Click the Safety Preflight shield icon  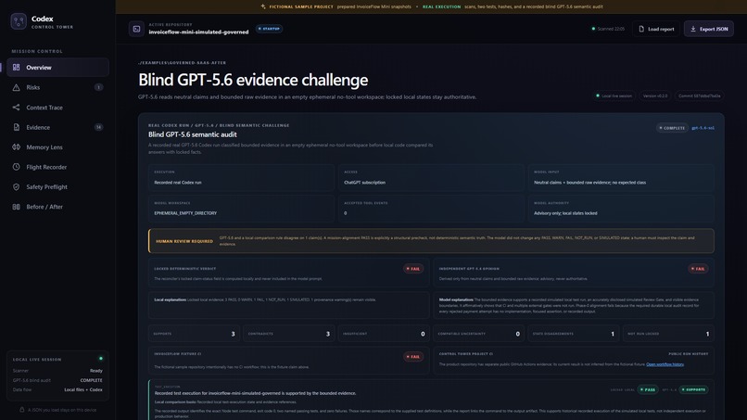click(x=16, y=187)
